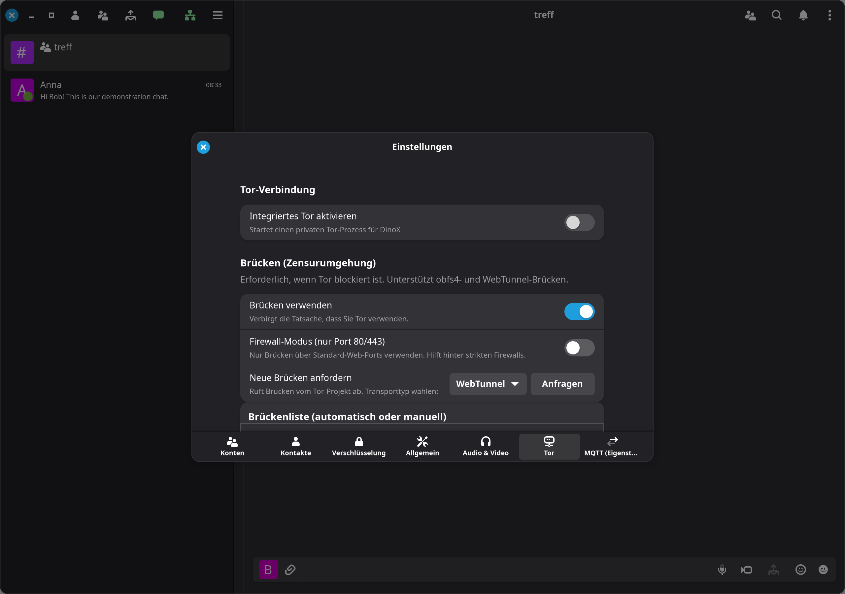This screenshot has height=594, width=845.
Task: Click the green network tree icon
Action: [190, 15]
